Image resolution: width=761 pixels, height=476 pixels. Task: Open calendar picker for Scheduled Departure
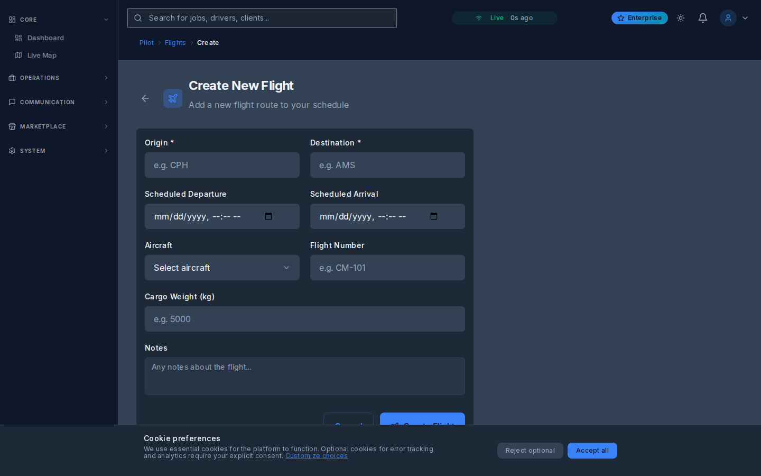click(268, 216)
